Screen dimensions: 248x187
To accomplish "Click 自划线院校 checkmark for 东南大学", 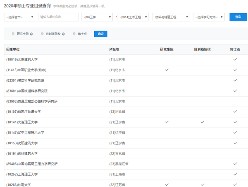I will (202, 185).
